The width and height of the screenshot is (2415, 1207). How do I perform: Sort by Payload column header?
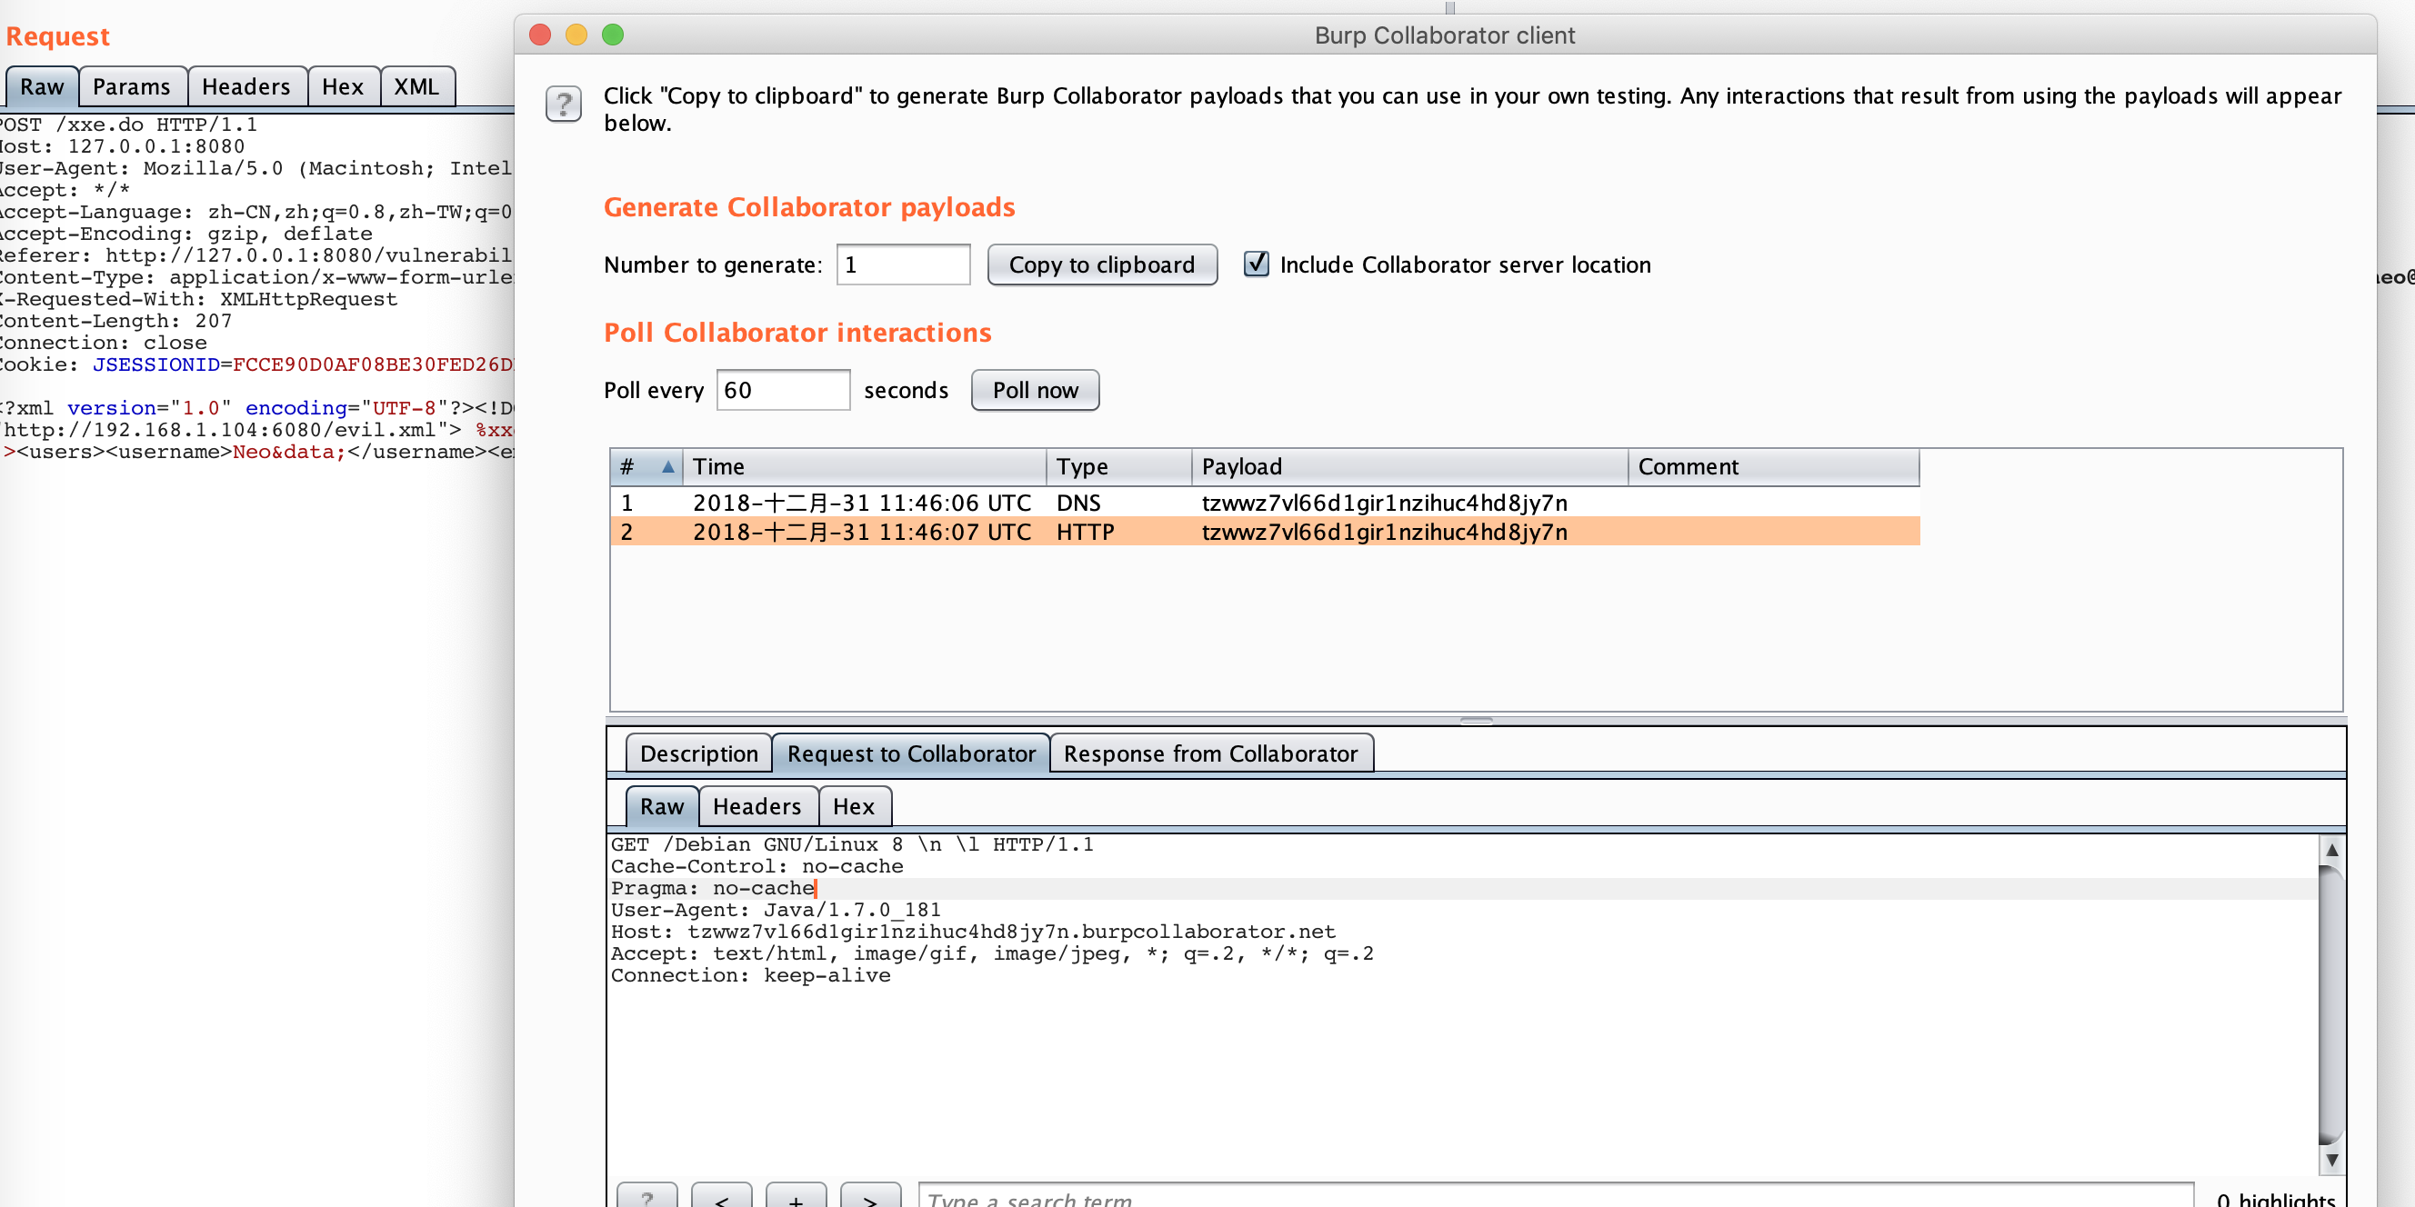pos(1410,465)
